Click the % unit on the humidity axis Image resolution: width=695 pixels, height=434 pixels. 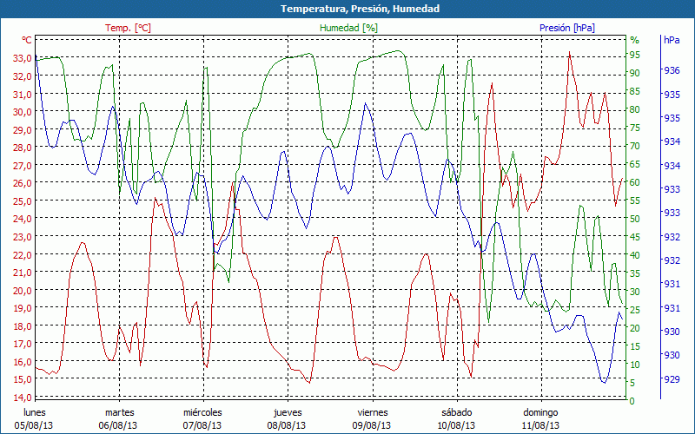(634, 41)
